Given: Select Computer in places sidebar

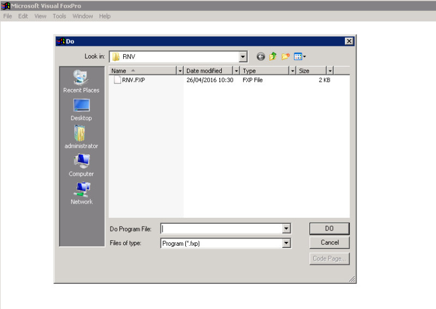Looking at the screenshot, I should click(81, 165).
